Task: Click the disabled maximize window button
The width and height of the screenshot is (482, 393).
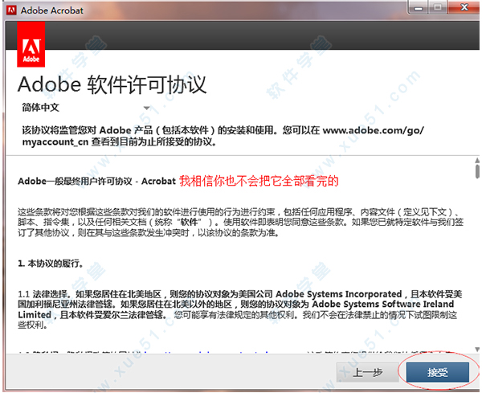Action: pyautogui.click(x=438, y=7)
